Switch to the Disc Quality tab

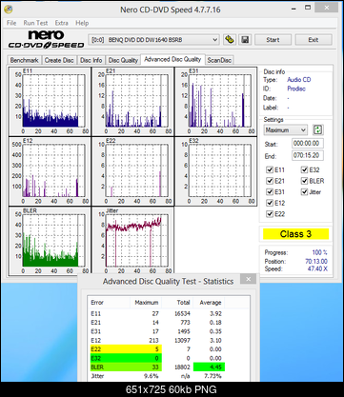click(123, 60)
